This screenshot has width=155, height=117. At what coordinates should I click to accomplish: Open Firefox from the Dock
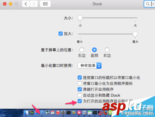[105, 113]
